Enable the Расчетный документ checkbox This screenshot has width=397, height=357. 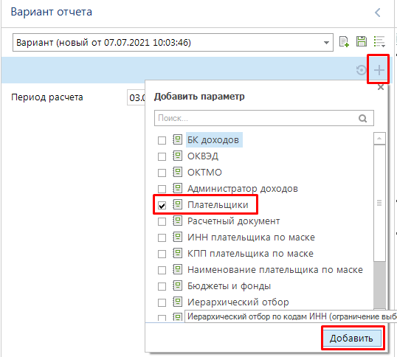(162, 221)
